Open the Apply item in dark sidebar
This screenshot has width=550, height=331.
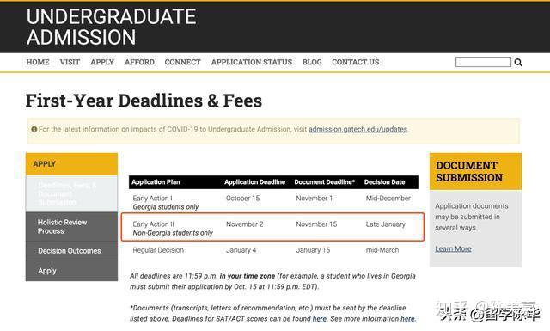71,271
